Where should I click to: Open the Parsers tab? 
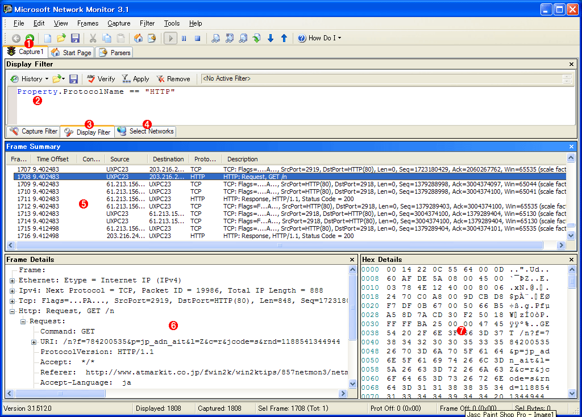point(114,53)
